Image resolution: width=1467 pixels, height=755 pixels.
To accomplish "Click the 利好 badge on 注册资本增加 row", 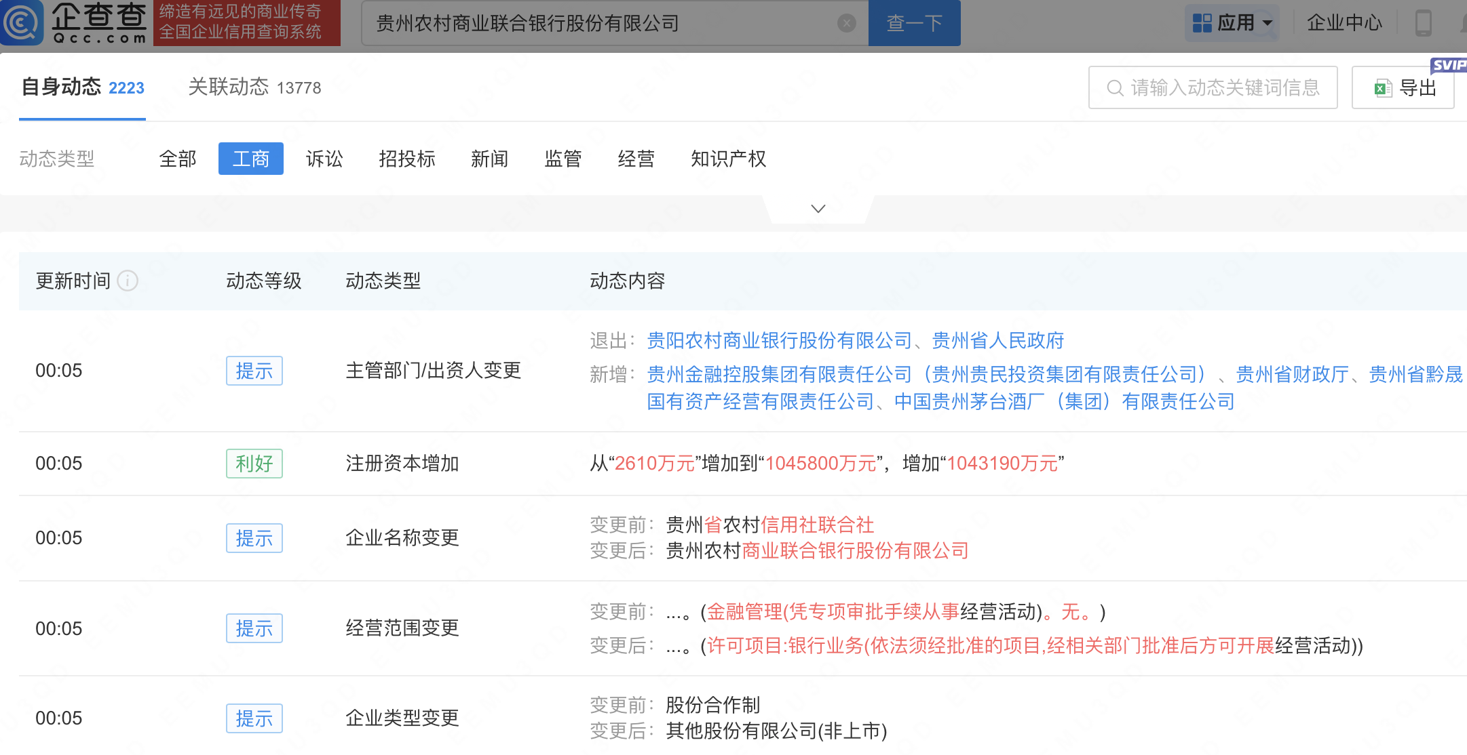I will click(254, 464).
